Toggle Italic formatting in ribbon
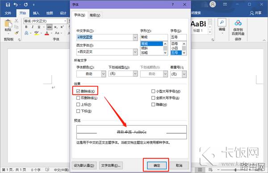The width and height of the screenshot is (268, 173). (x=33, y=27)
